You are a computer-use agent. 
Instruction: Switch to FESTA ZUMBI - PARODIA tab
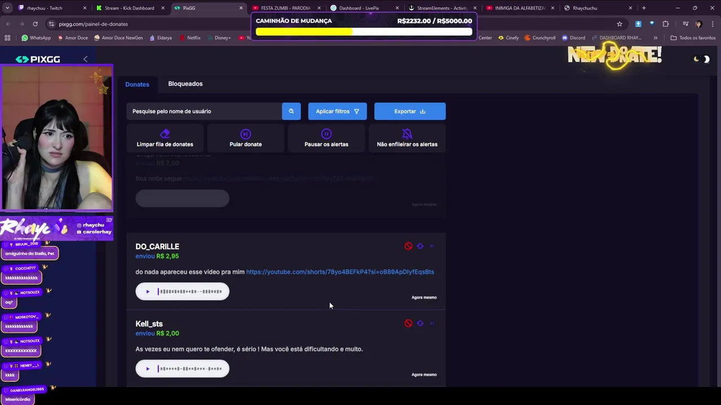[286, 8]
